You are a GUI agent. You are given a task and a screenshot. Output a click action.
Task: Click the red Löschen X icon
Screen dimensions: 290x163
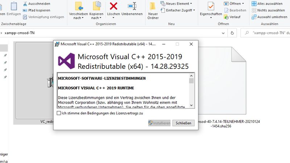[113, 6]
